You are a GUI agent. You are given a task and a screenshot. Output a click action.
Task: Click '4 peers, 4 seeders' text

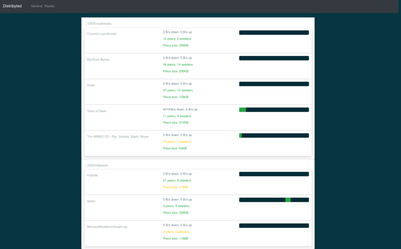(x=176, y=206)
